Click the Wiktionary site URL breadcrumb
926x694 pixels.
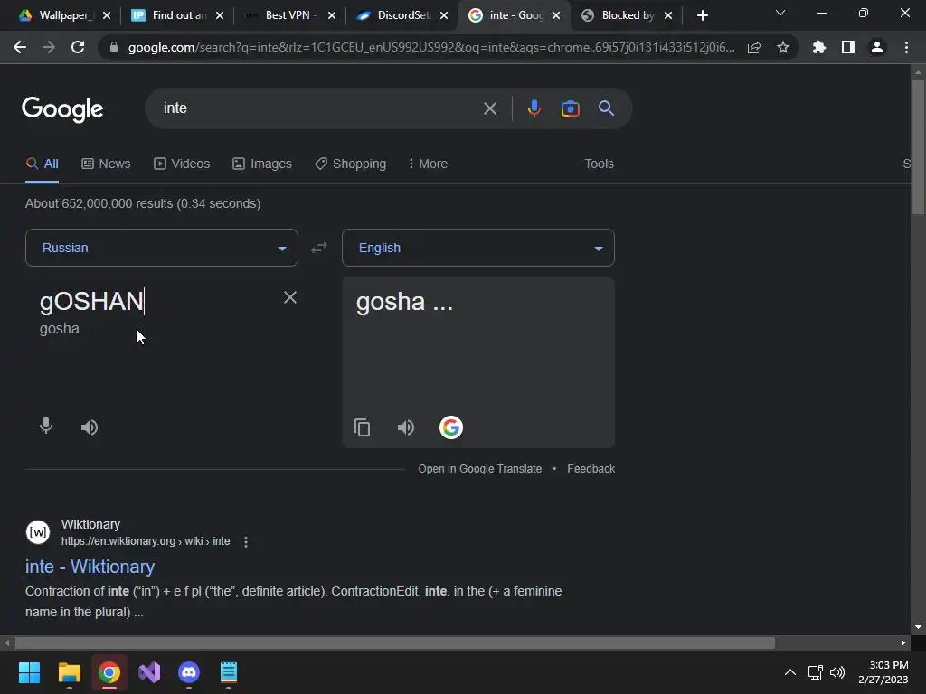(146, 541)
